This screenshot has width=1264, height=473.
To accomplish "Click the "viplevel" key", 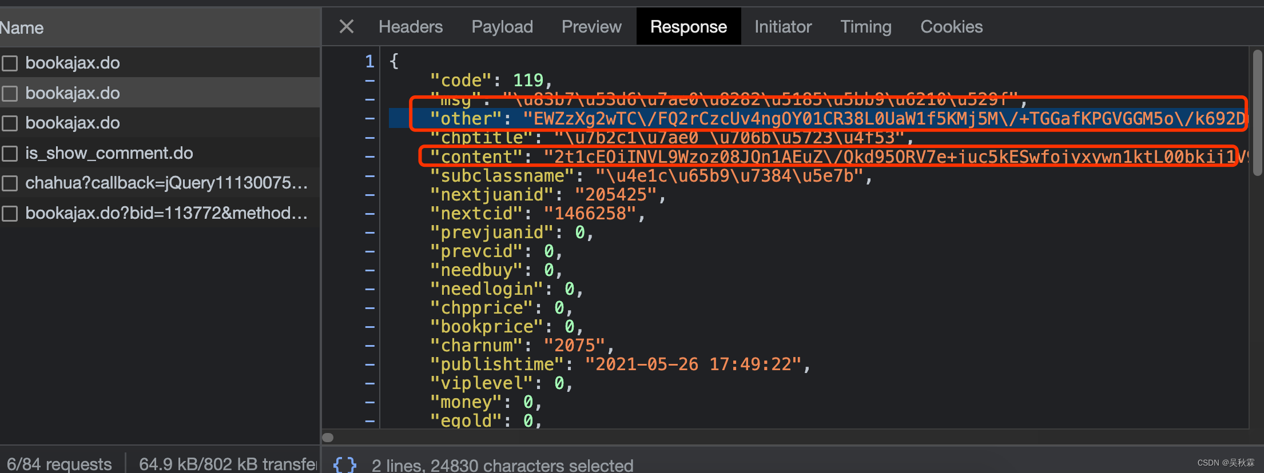I will click(482, 383).
